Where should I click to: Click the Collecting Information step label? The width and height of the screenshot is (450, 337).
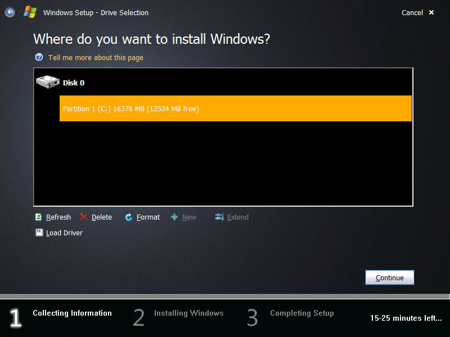point(72,313)
